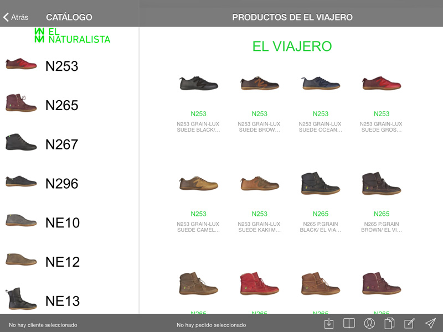Tap the download/import icon in bottom toolbar

pos(329,323)
